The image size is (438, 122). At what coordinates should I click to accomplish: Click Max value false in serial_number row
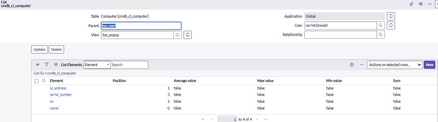261,95
